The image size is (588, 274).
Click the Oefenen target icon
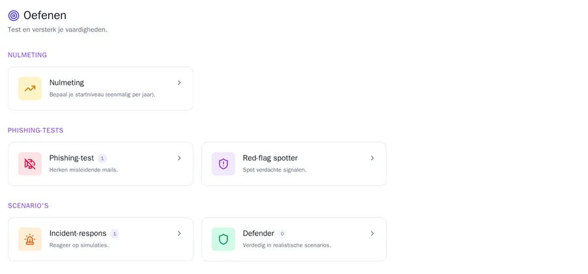pos(14,16)
